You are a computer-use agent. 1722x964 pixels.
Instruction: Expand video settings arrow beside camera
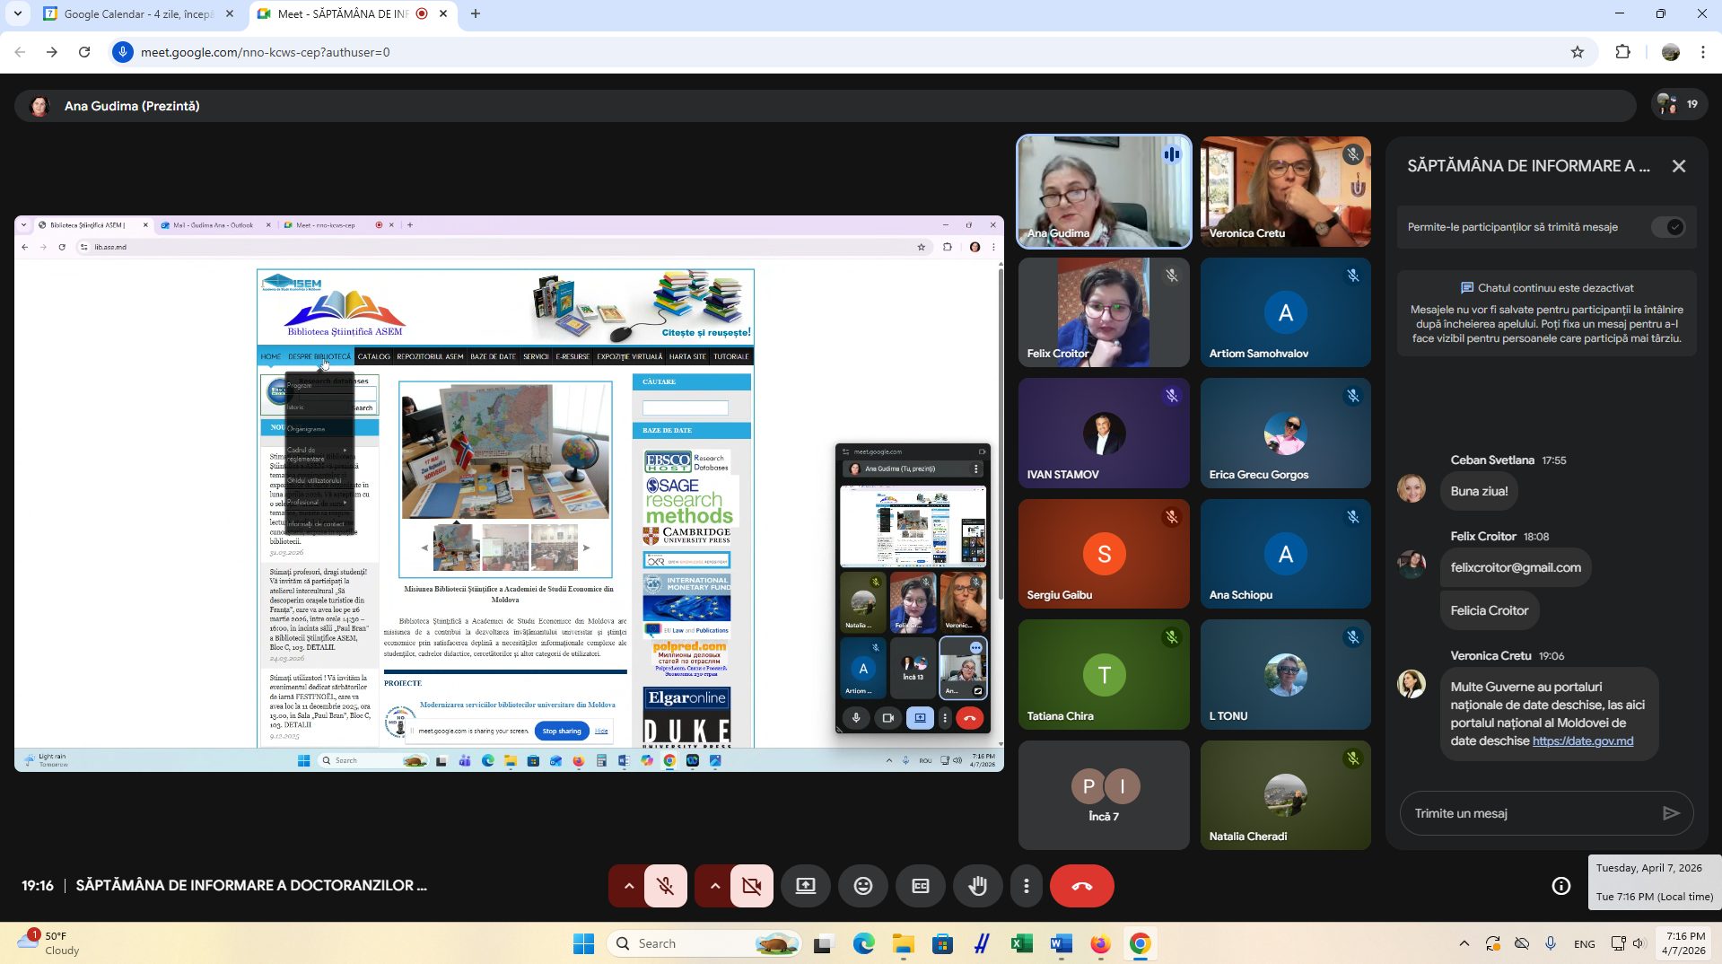tap(714, 886)
